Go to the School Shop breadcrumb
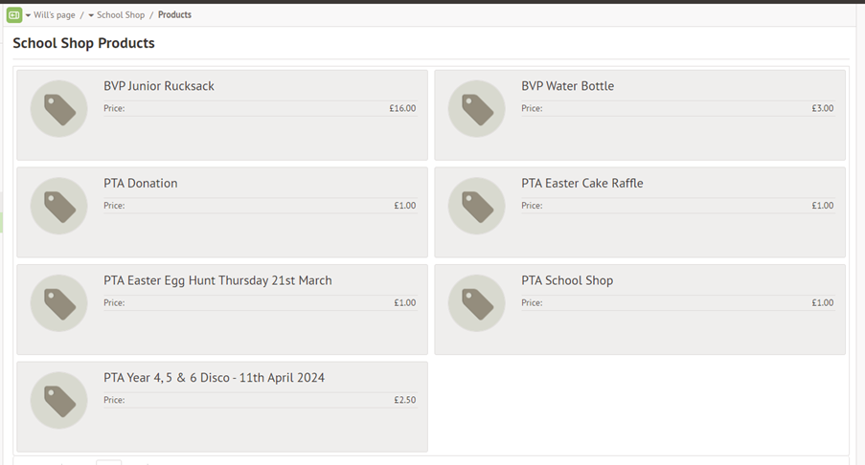Viewport: 865px width, 465px height. tap(121, 15)
